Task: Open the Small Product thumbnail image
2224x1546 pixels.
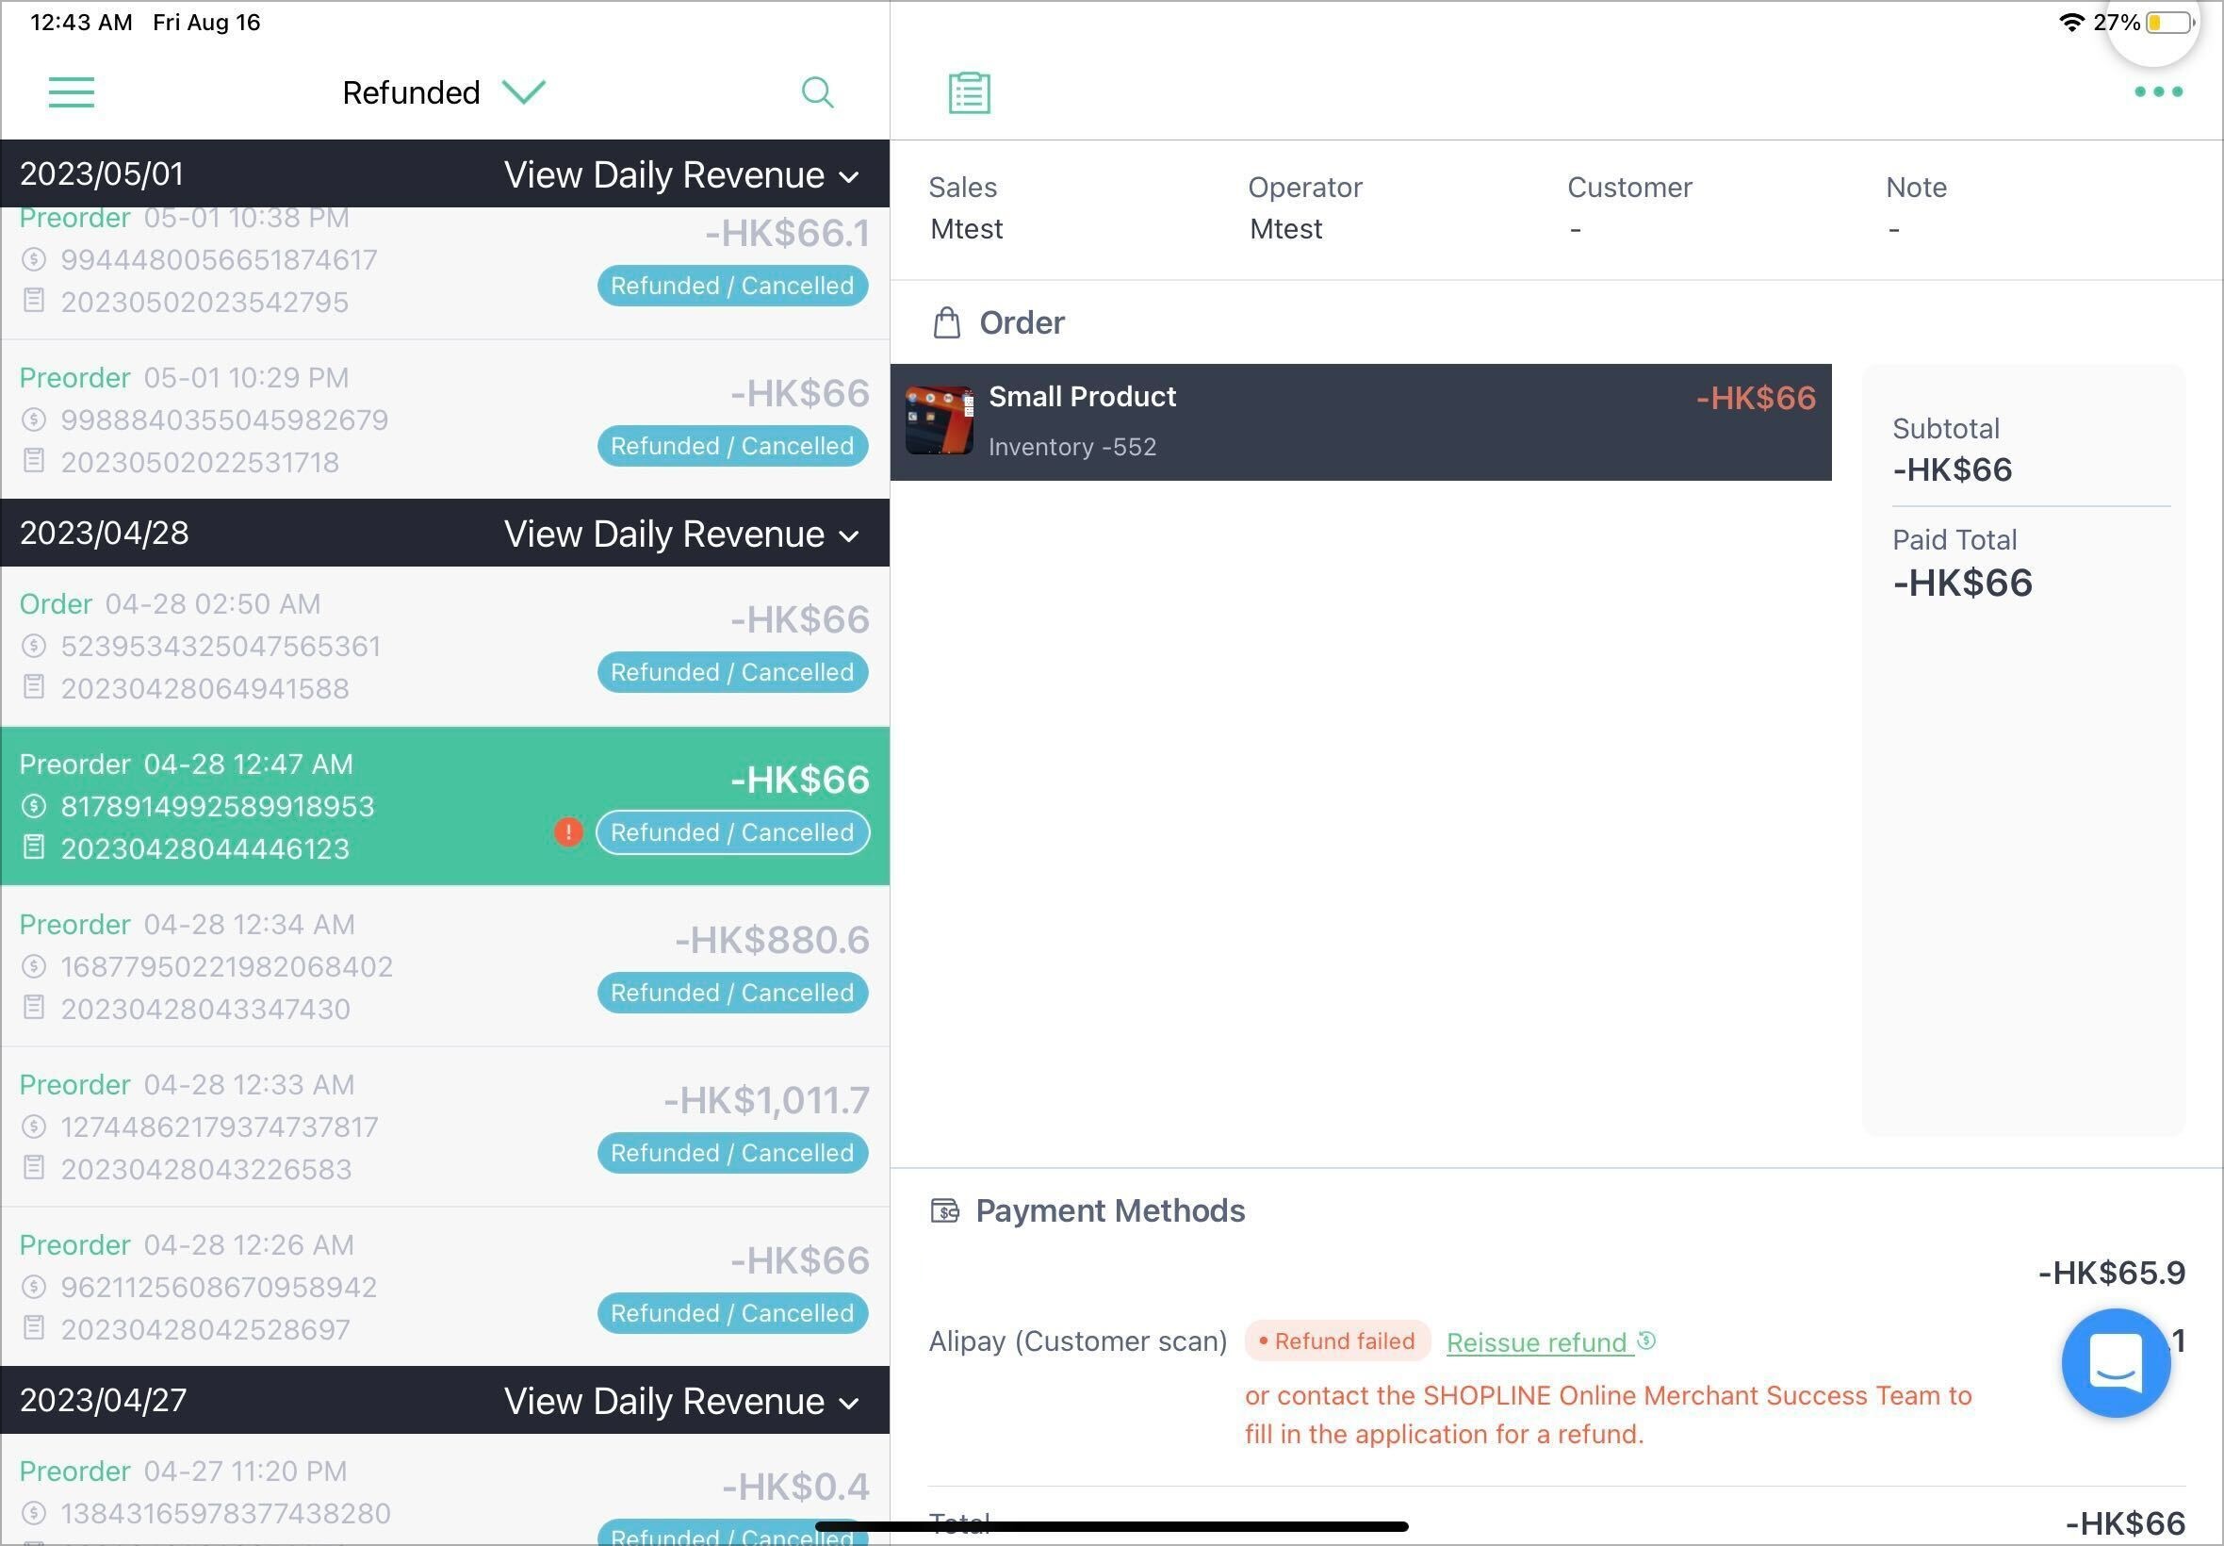Action: pyautogui.click(x=940, y=421)
